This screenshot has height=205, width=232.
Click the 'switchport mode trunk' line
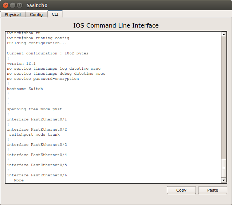[x=35, y=135]
